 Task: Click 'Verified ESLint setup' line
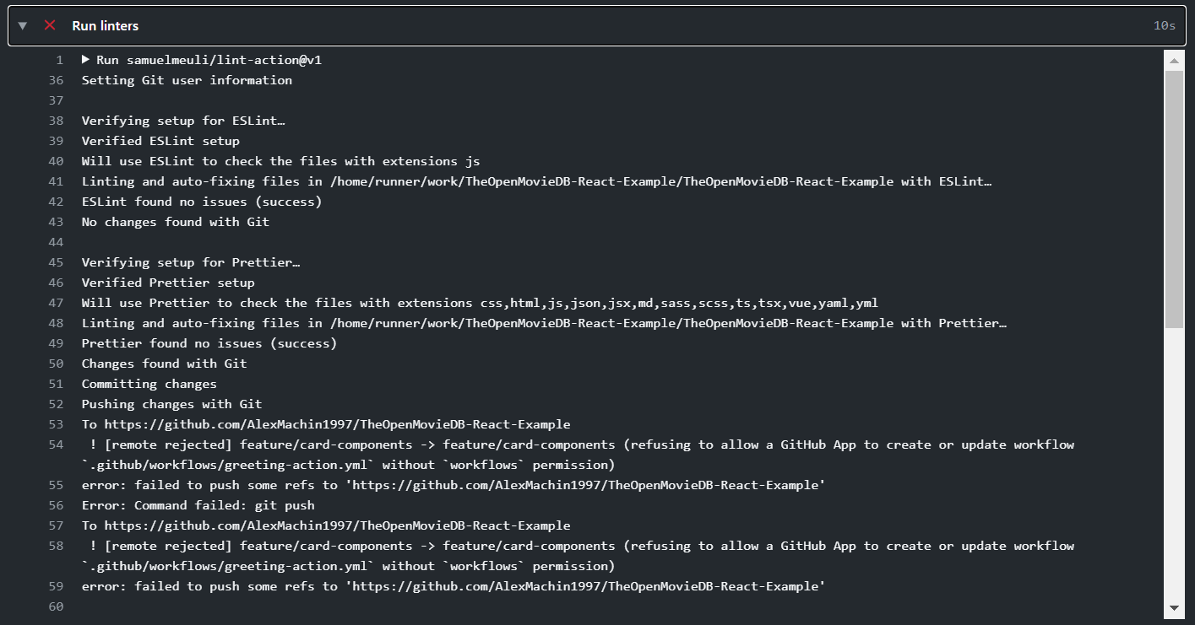coord(160,141)
